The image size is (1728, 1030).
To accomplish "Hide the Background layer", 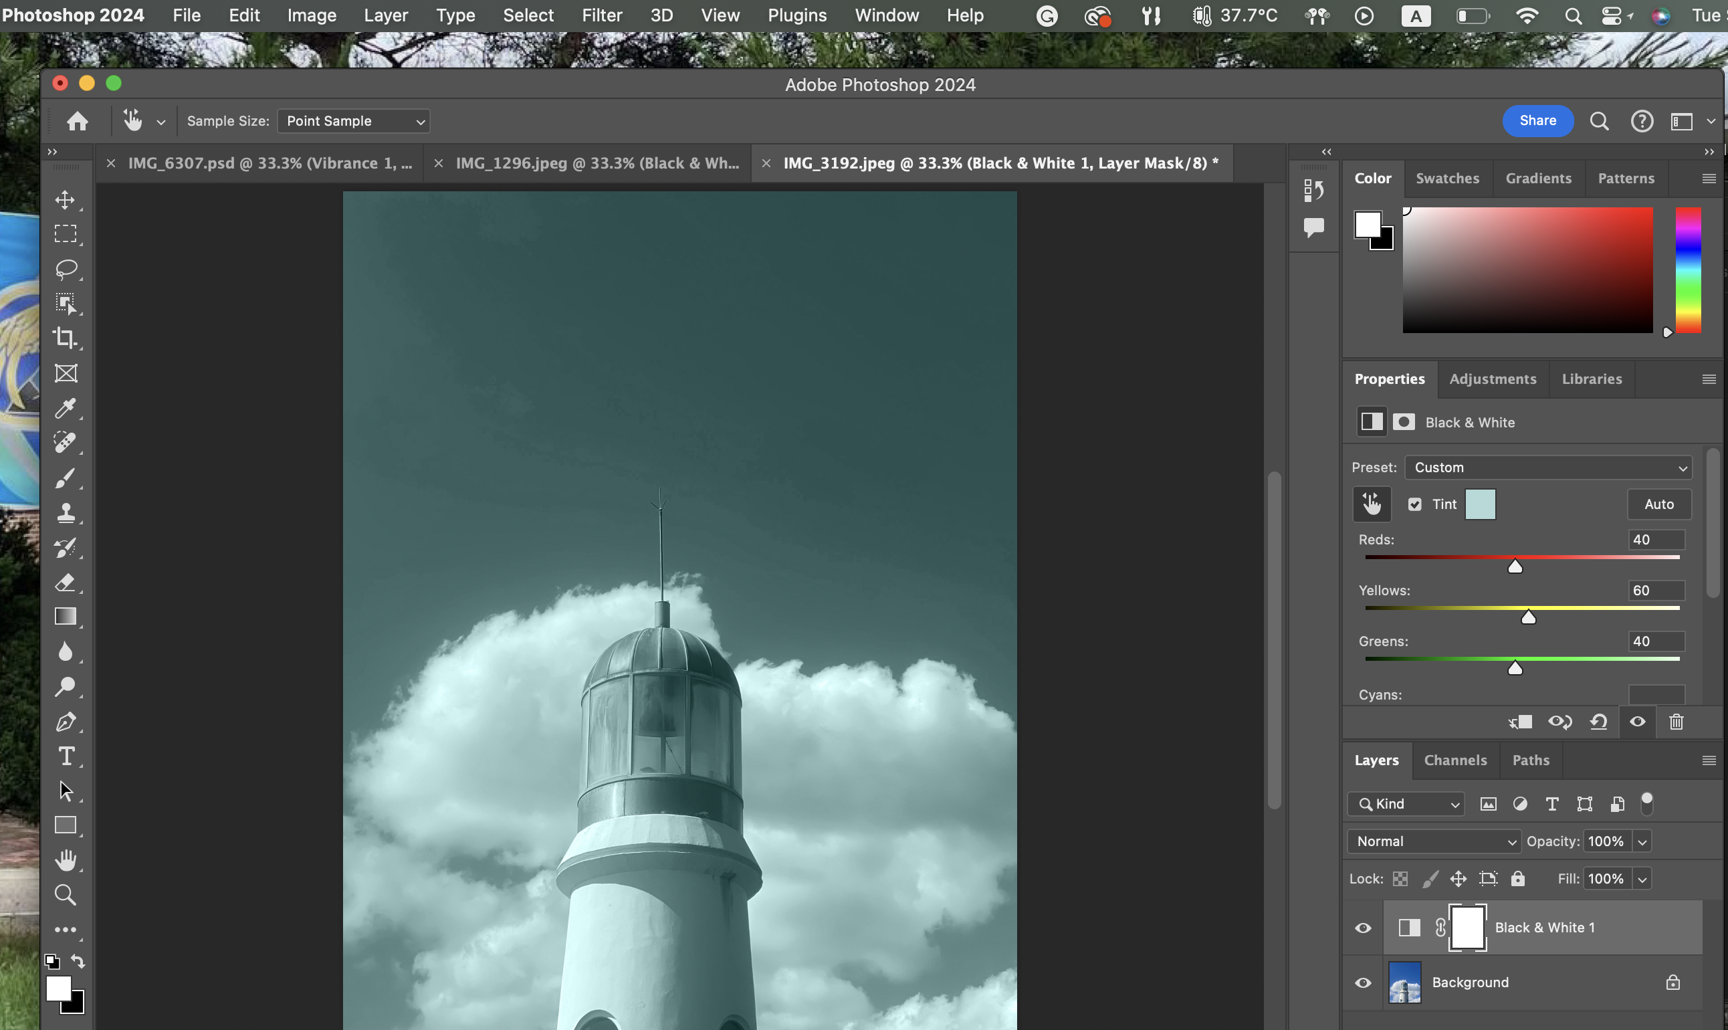I will [1363, 983].
